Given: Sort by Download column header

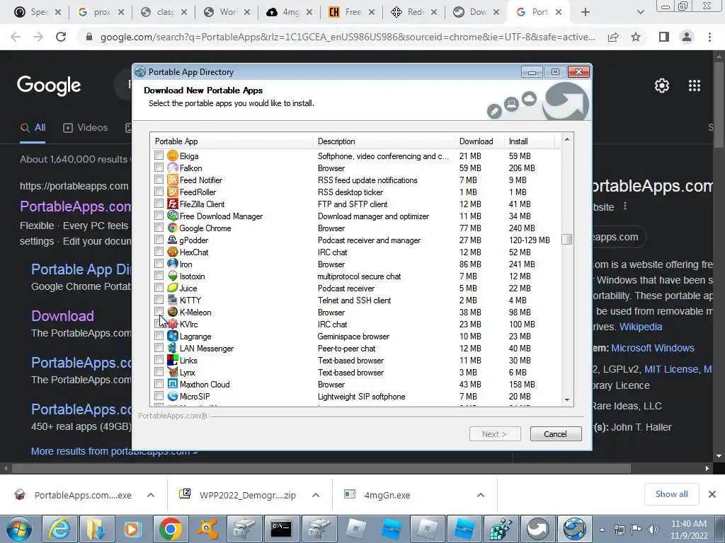Looking at the screenshot, I should (x=479, y=141).
